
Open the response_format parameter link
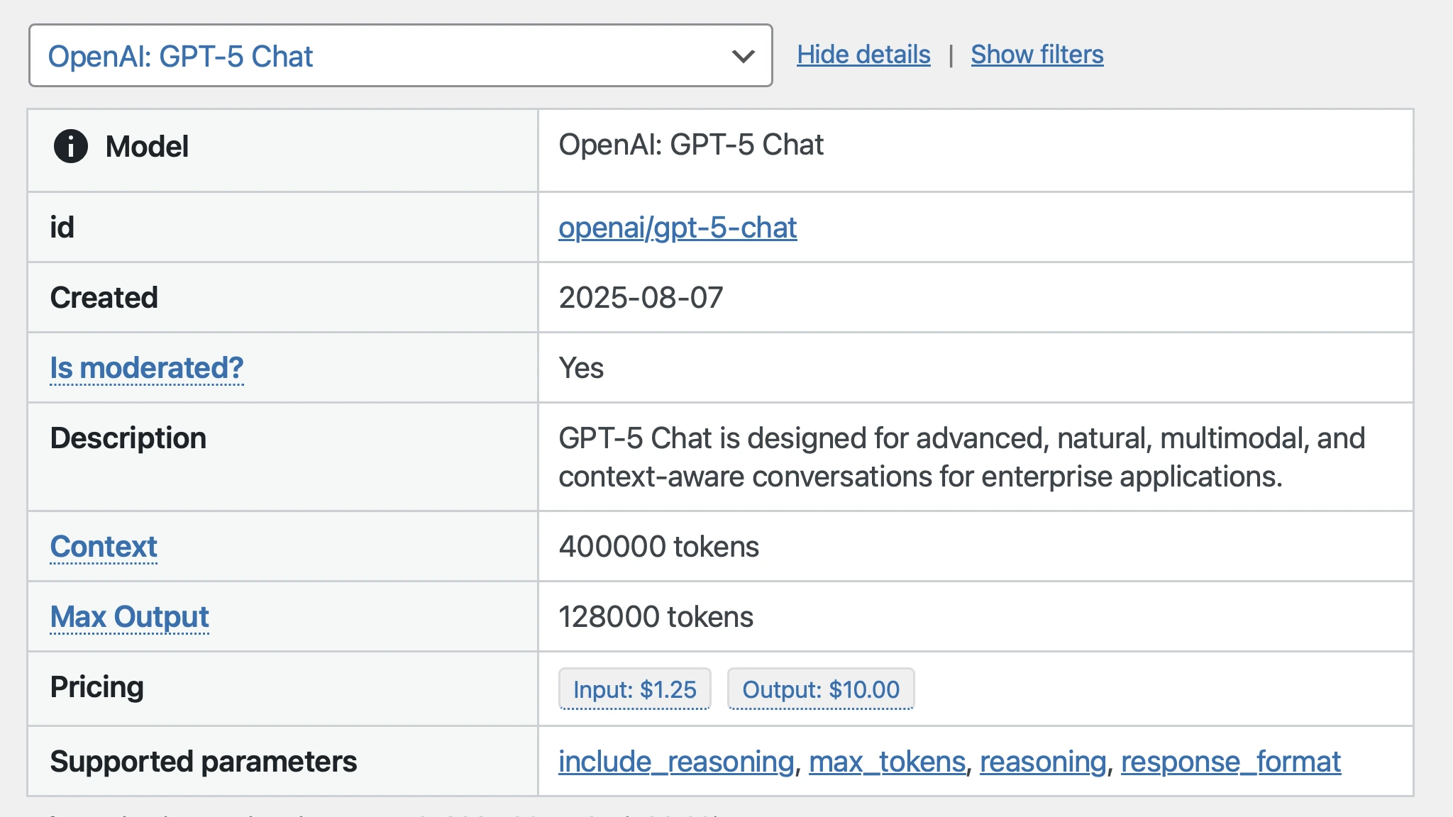(1230, 762)
